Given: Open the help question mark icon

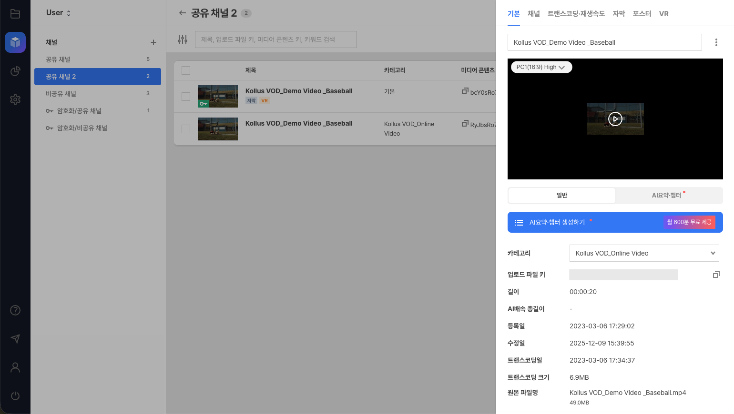Looking at the screenshot, I should (x=15, y=310).
